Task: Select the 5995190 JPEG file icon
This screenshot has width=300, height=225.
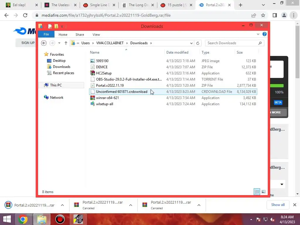Action: 93,61
